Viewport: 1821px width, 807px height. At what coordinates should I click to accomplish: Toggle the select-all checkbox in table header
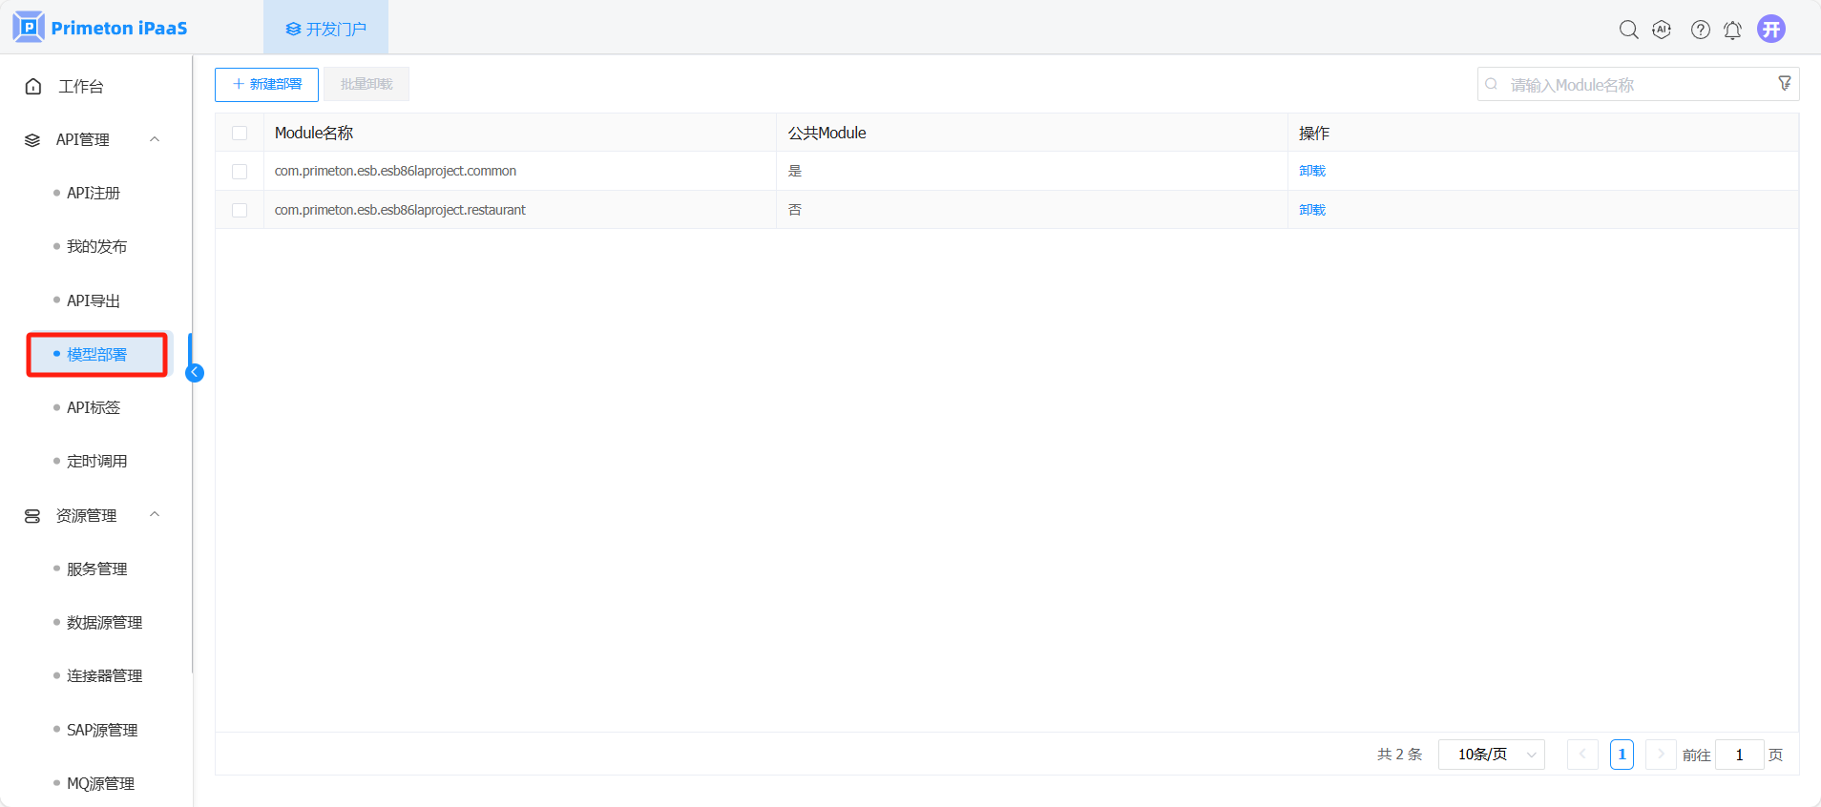[240, 134]
